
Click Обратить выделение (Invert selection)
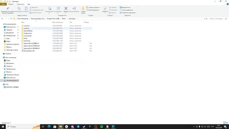[x=127, y=13]
